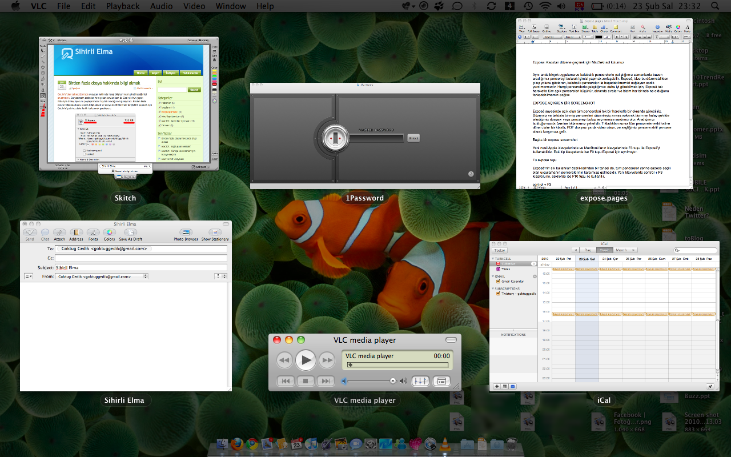Viewport: 731px width, 457px height.
Task: Click the Unlock button in 1Password
Action: (x=413, y=138)
